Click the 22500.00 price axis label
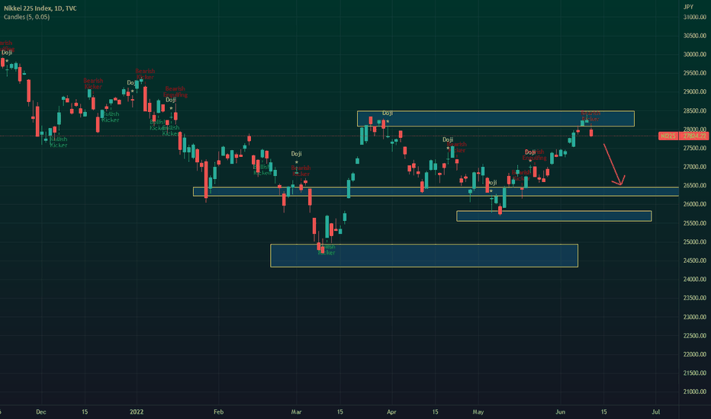The width and height of the screenshot is (711, 419). tap(695, 336)
